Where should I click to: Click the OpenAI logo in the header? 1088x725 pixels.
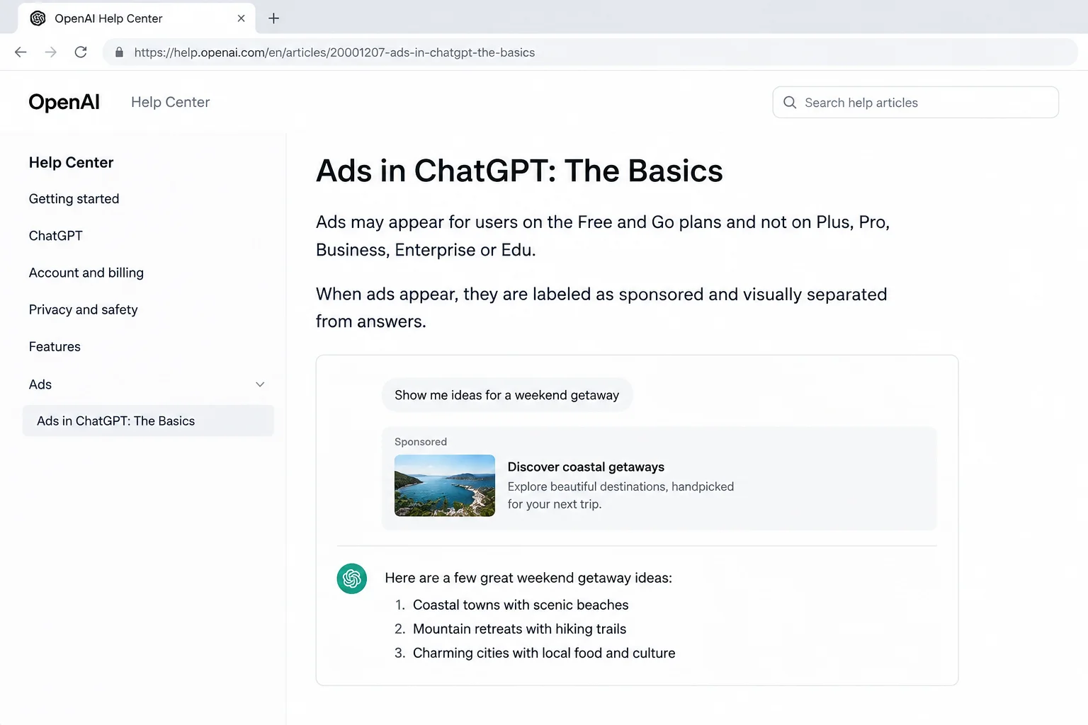64,102
